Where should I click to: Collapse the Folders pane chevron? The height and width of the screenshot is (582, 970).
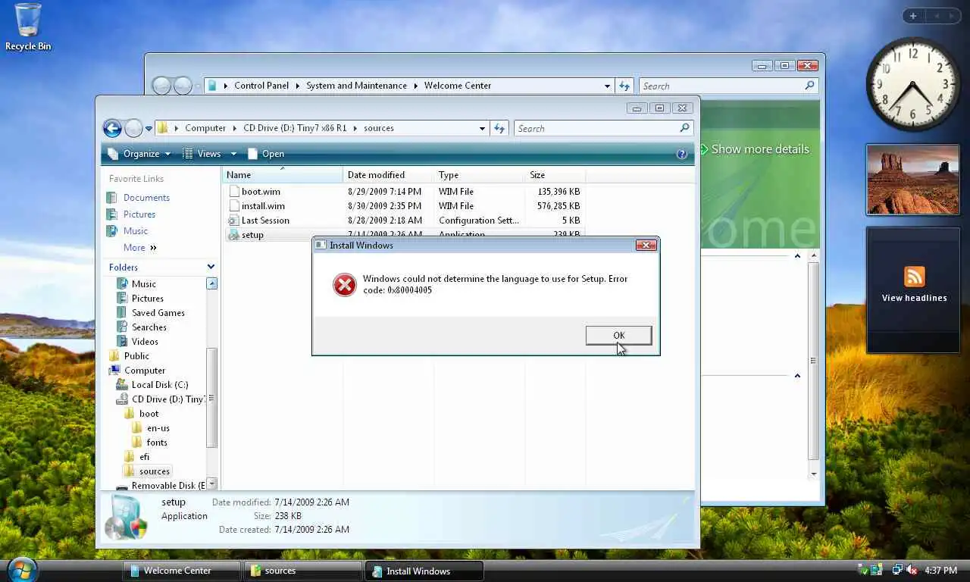tap(211, 267)
